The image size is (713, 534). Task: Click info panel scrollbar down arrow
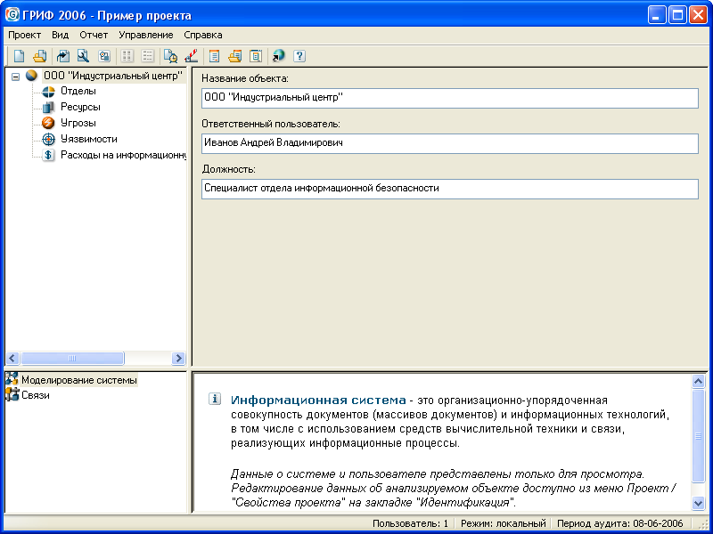coord(699,503)
